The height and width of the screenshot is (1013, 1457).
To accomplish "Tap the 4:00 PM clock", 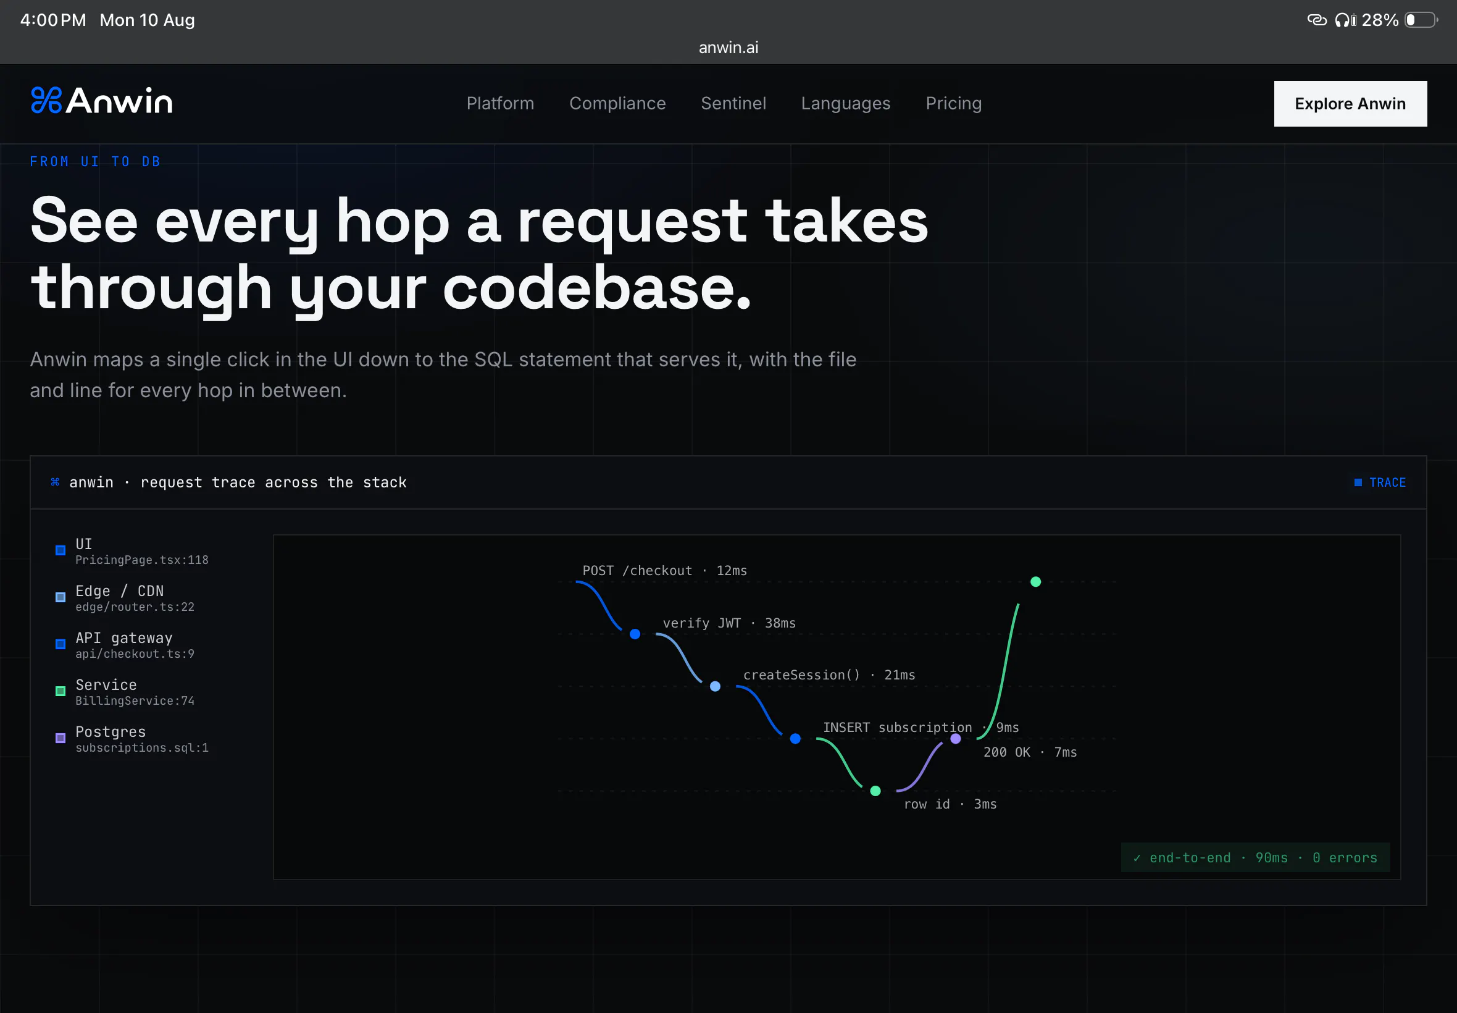I will click(x=53, y=20).
